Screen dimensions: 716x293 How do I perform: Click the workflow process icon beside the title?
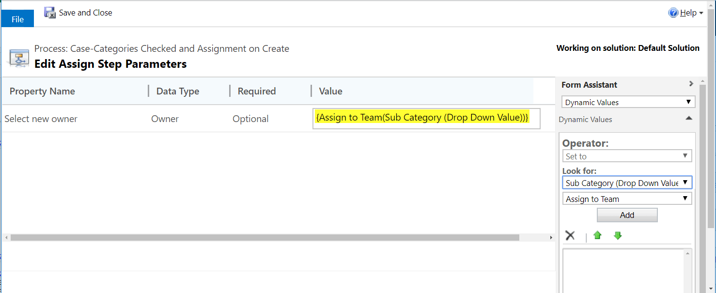point(18,57)
